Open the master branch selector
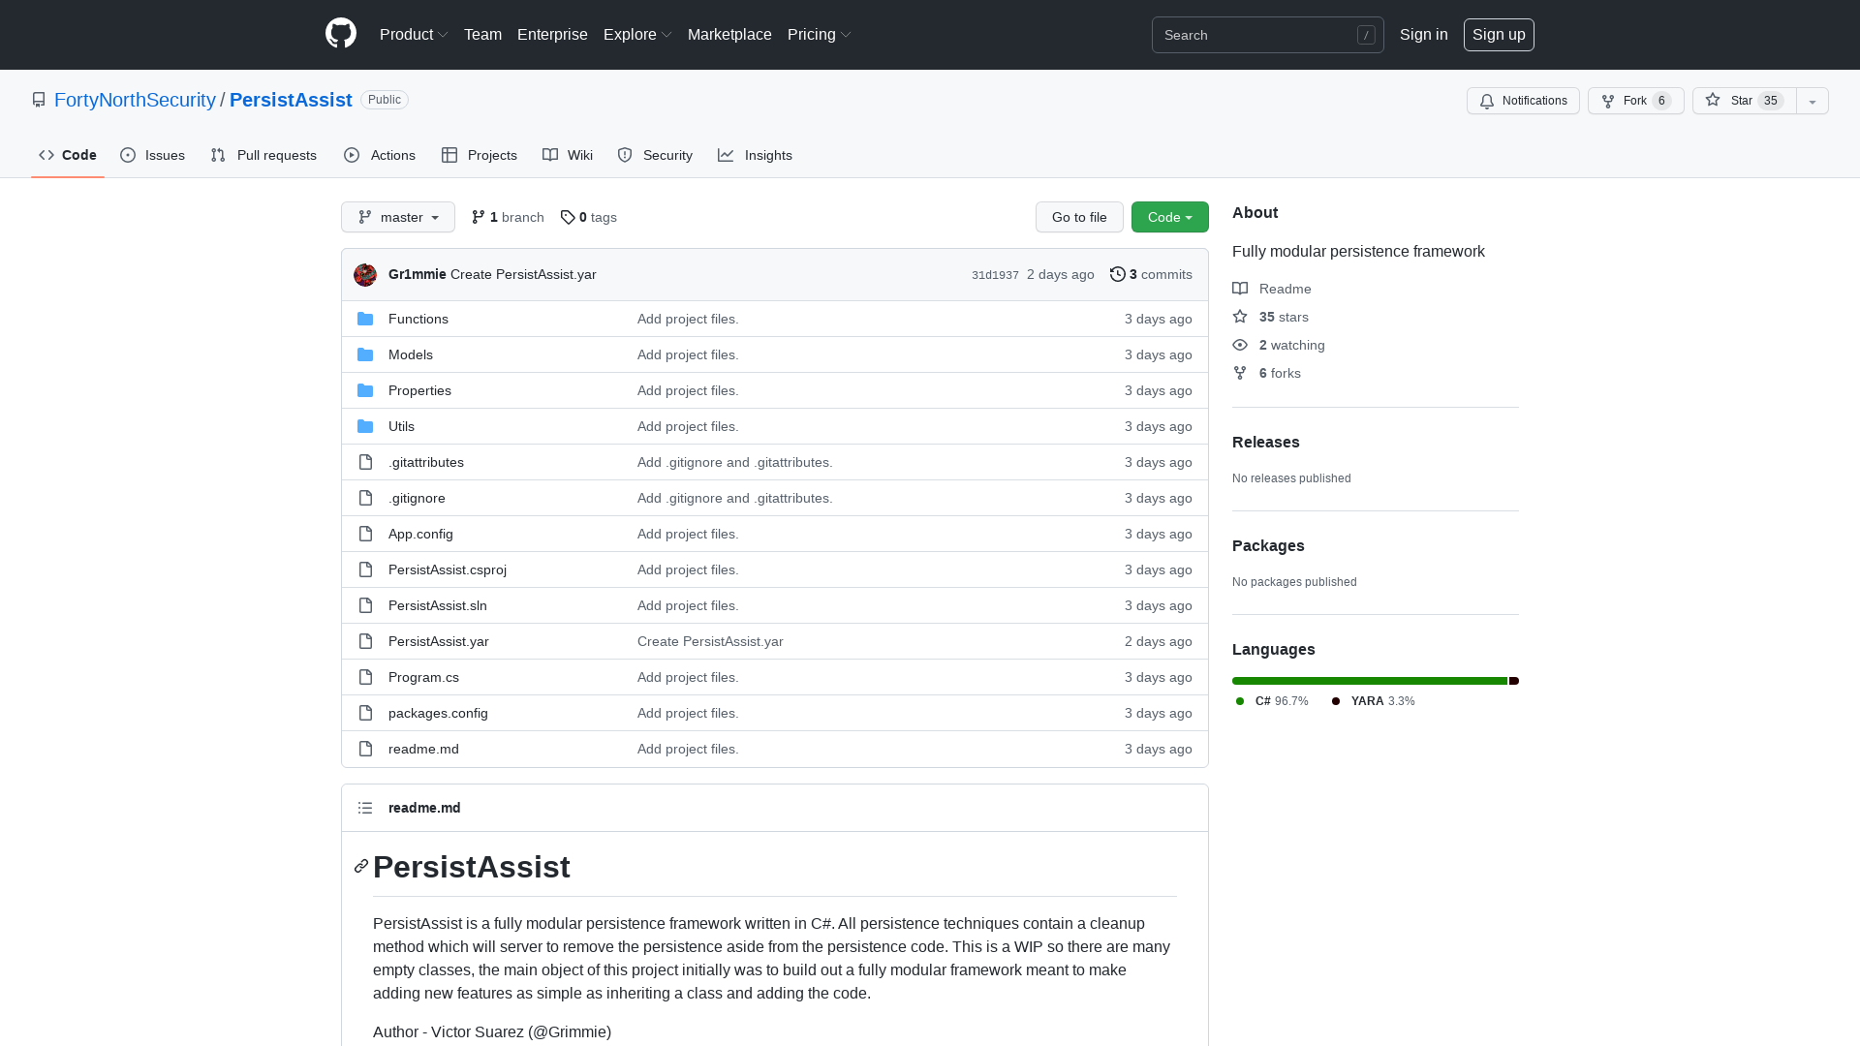The height and width of the screenshot is (1046, 1860). tap(397, 217)
